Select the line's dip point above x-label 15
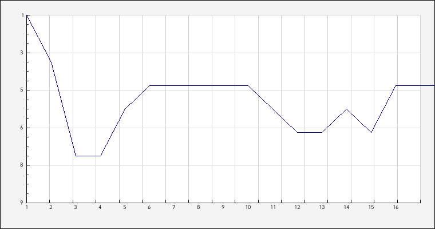The image size is (435, 229). (371, 132)
